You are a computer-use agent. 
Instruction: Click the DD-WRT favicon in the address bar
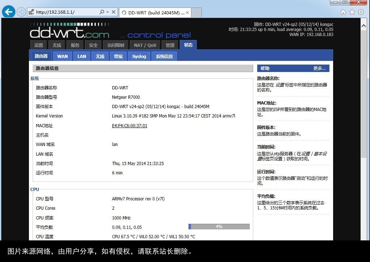[32, 12]
